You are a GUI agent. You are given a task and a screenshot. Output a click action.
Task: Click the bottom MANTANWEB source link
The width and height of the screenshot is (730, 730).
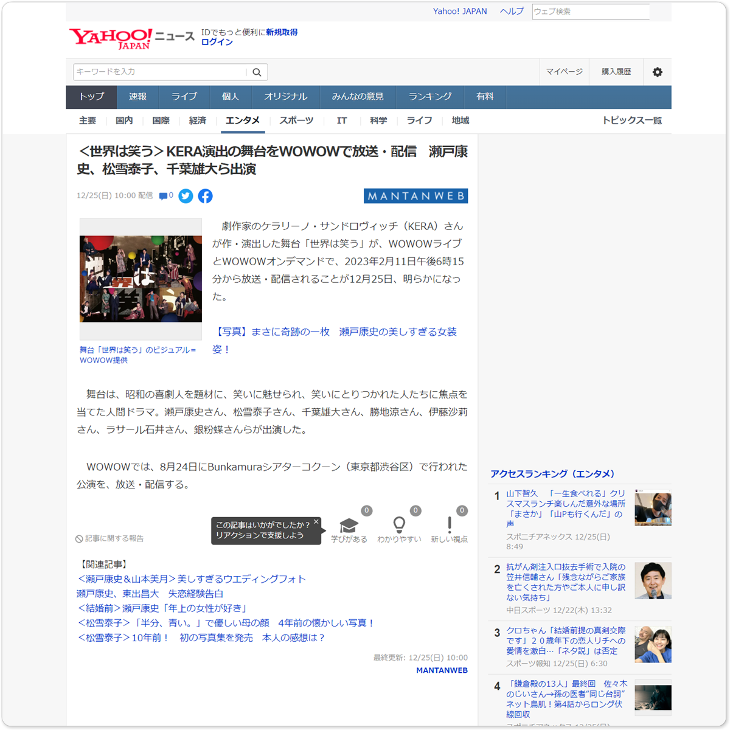click(442, 670)
